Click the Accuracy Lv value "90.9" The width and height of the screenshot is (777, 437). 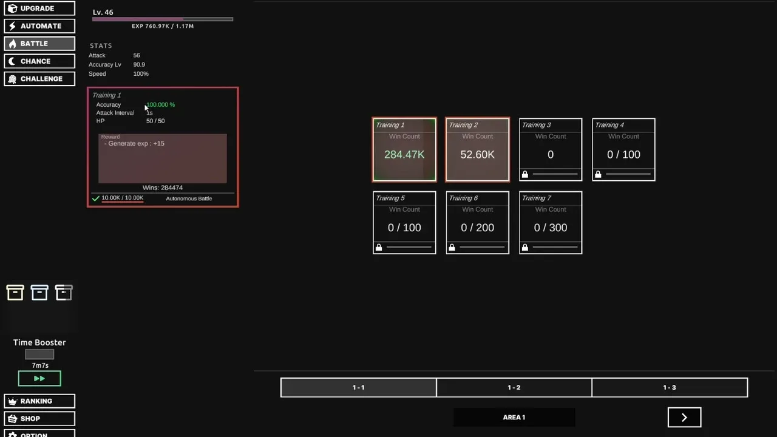pyautogui.click(x=139, y=64)
